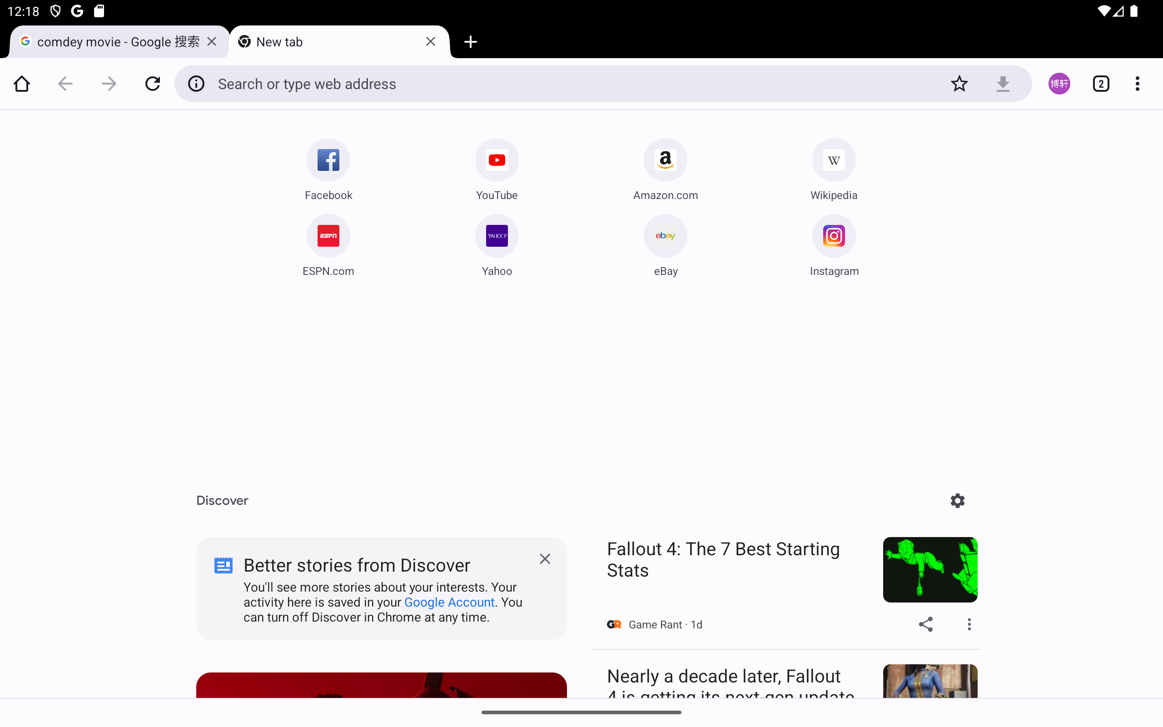Open the red image story card
1163x727 pixels.
381,685
